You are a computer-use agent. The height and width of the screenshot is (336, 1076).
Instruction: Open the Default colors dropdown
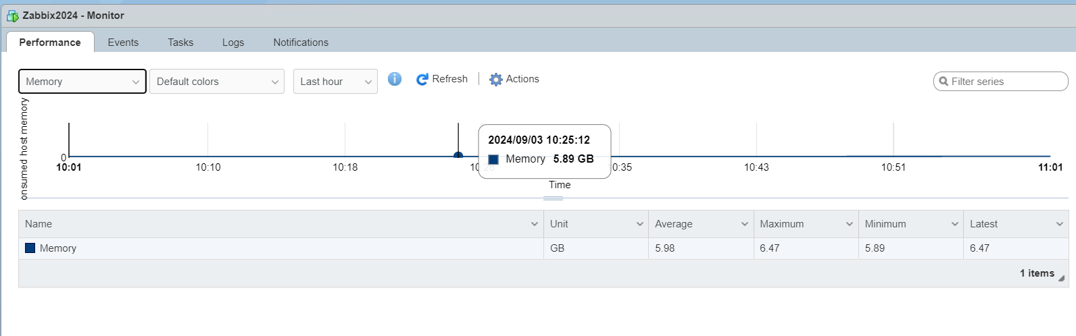coord(217,82)
